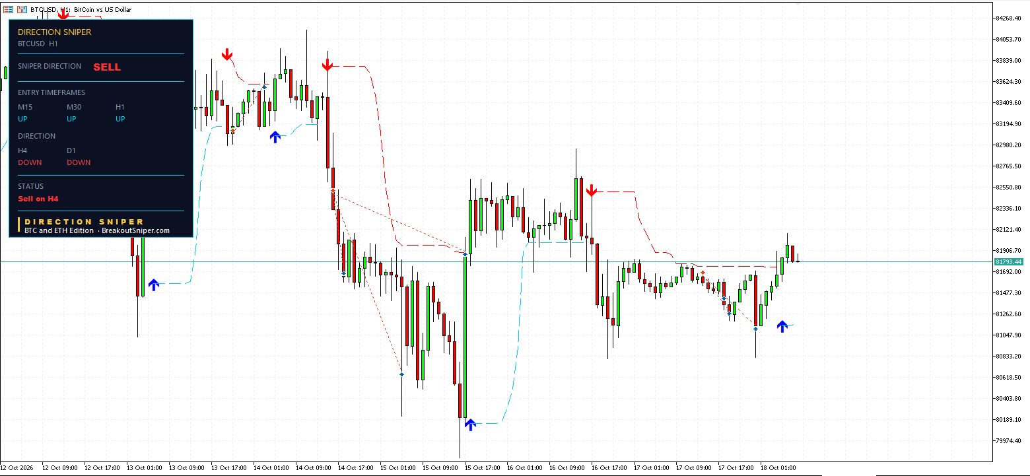Click the '16 Oct 09:00' time axis label
Screen dimensions: 1030x476
567,468
